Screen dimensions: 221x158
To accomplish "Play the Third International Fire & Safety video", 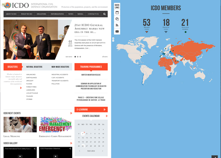I will (20, 156).
